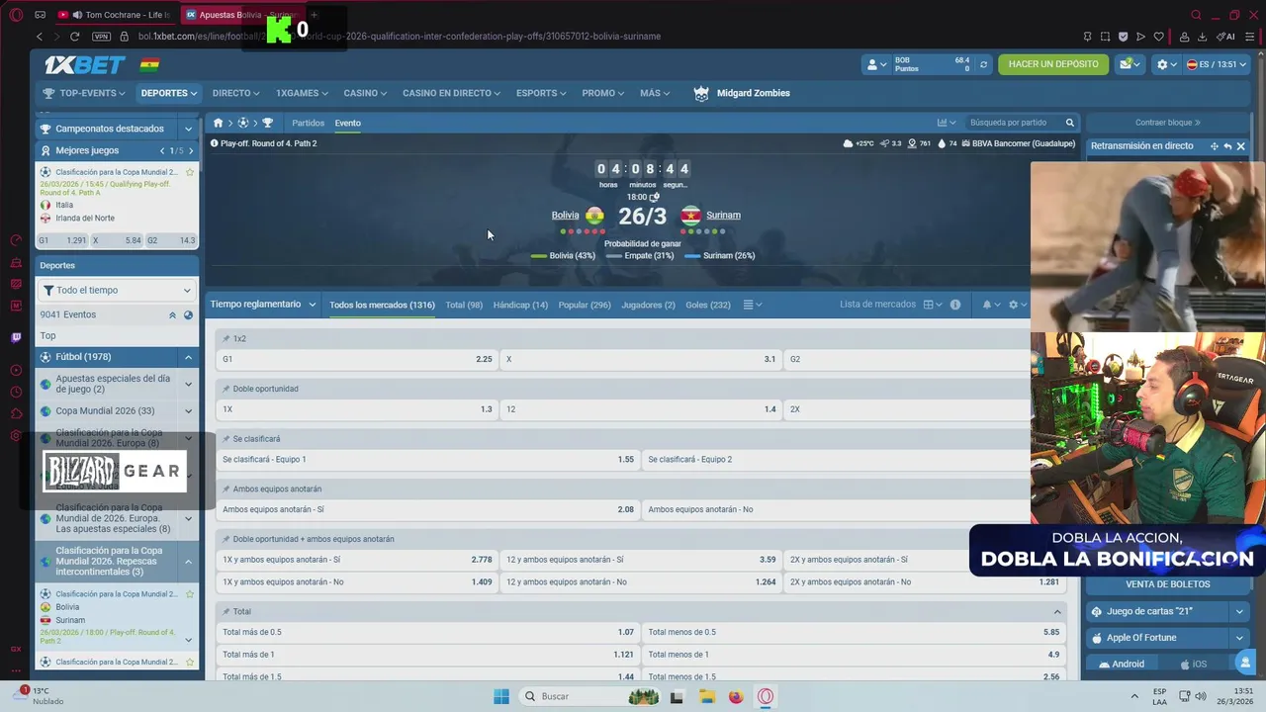Screen dimensions: 1266x712
Task: Click HACER UN DEPÓSITO
Action: point(1053,64)
